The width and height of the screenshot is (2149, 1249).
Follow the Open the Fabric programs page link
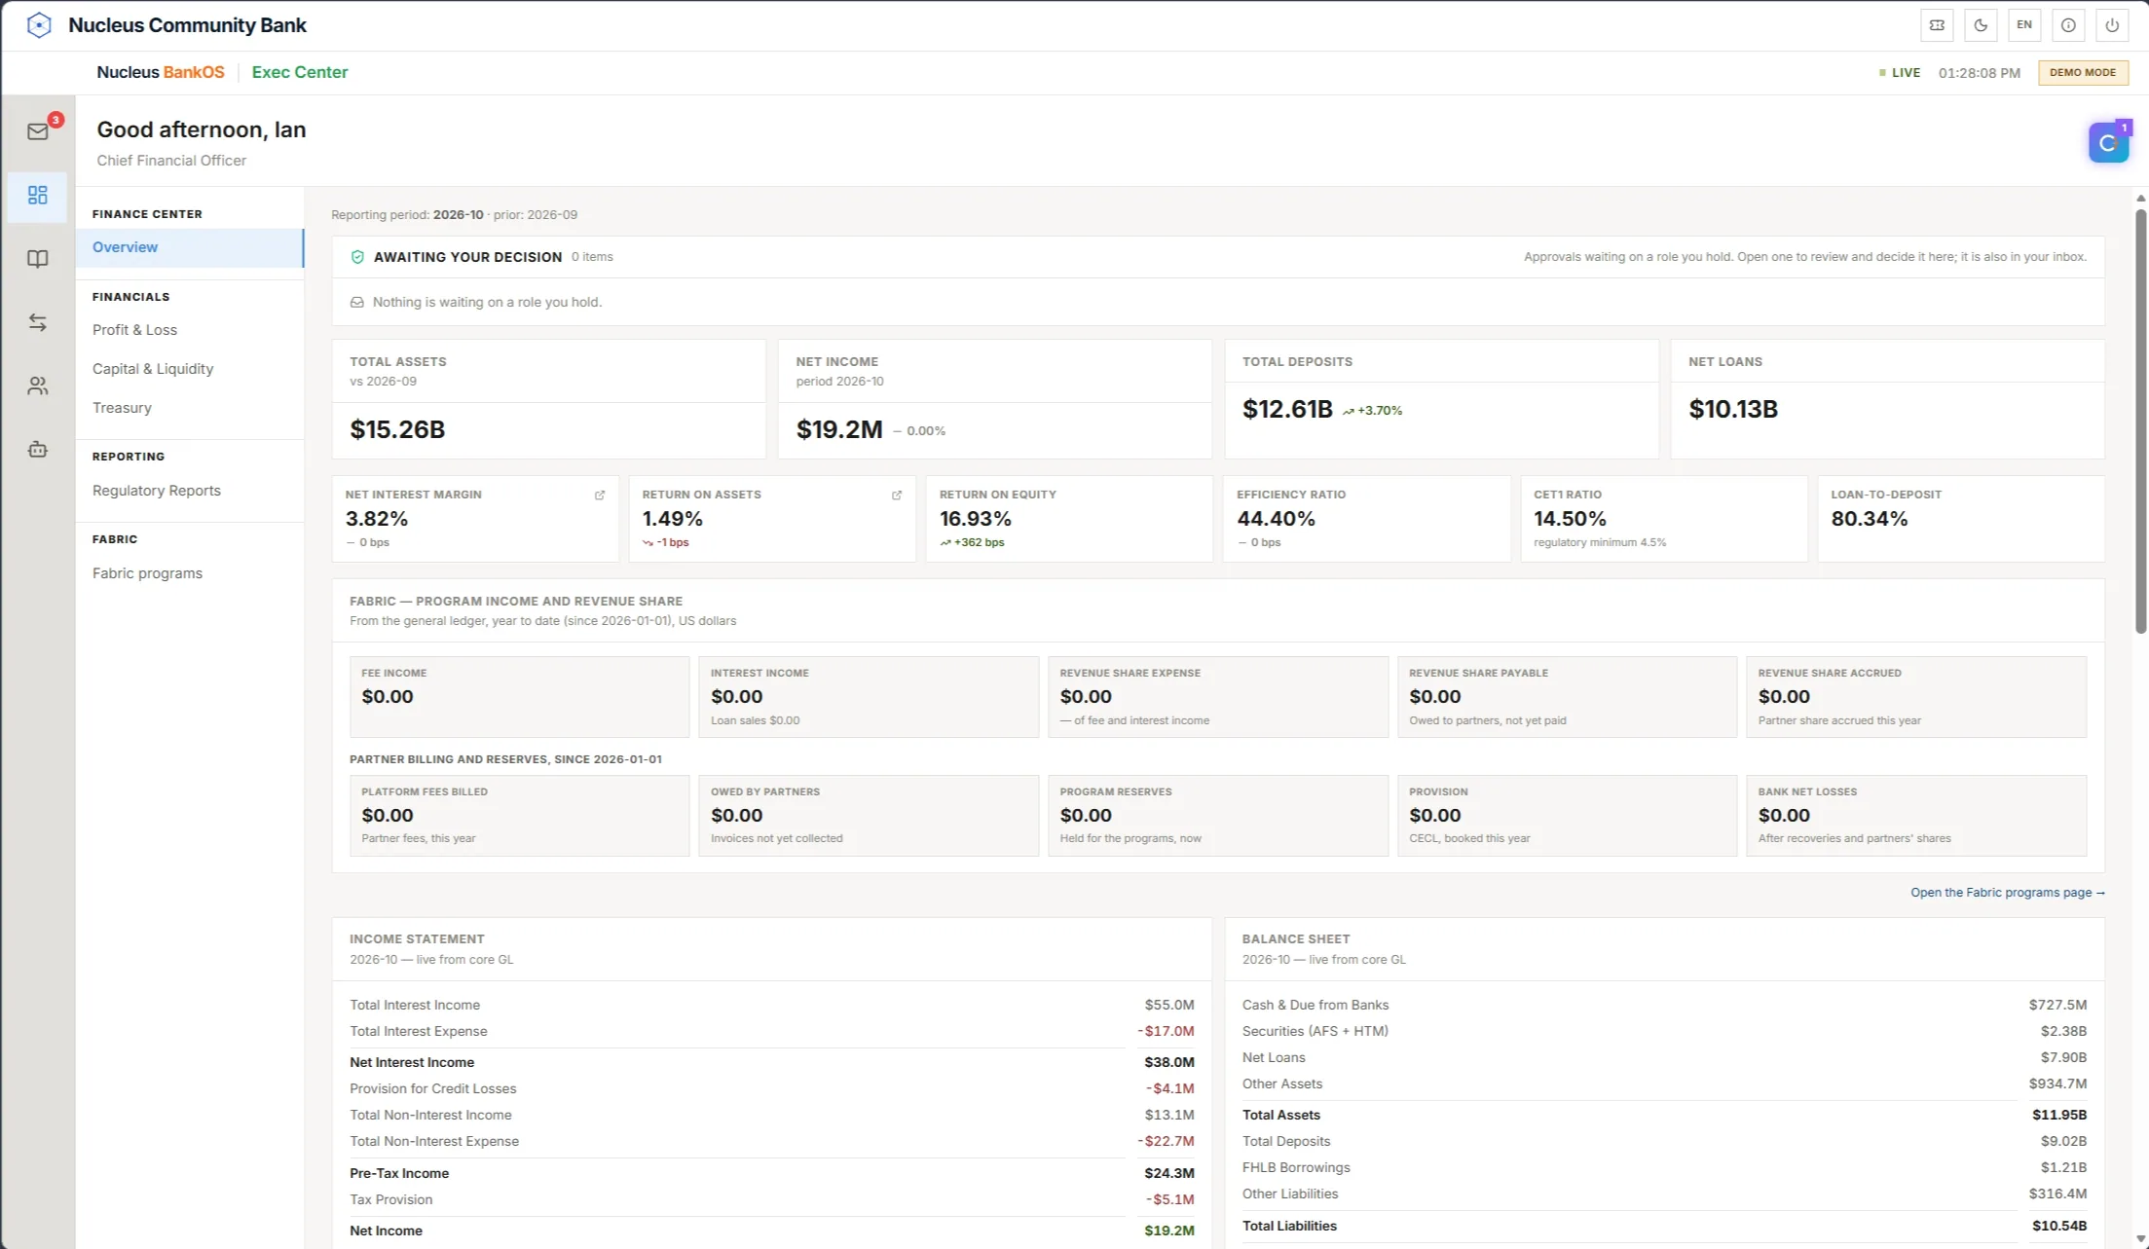coord(2007,893)
